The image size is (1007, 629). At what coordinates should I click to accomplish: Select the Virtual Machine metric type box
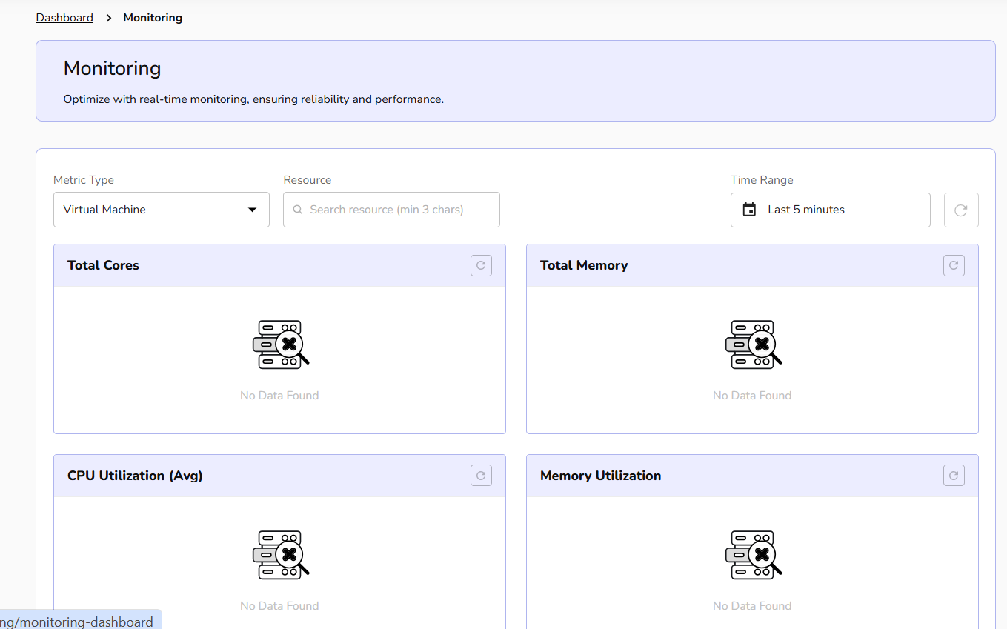click(x=148, y=210)
